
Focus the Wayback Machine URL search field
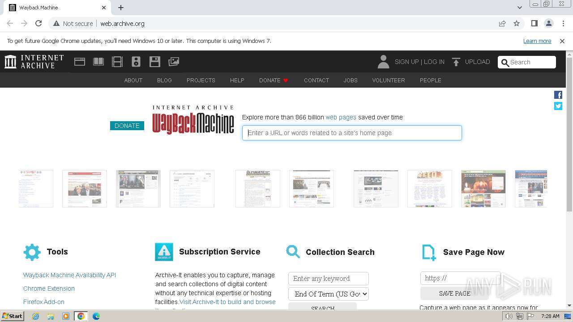[x=352, y=133]
